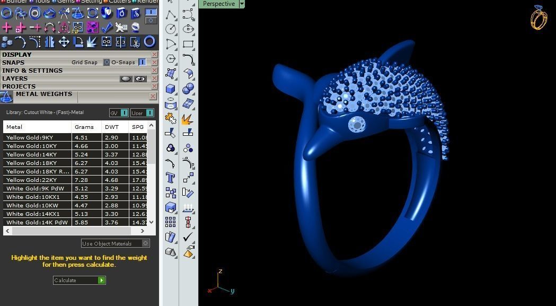The width and height of the screenshot is (556, 306).
Task: Select the Yellow Gold:14KY row
Action: (75, 154)
